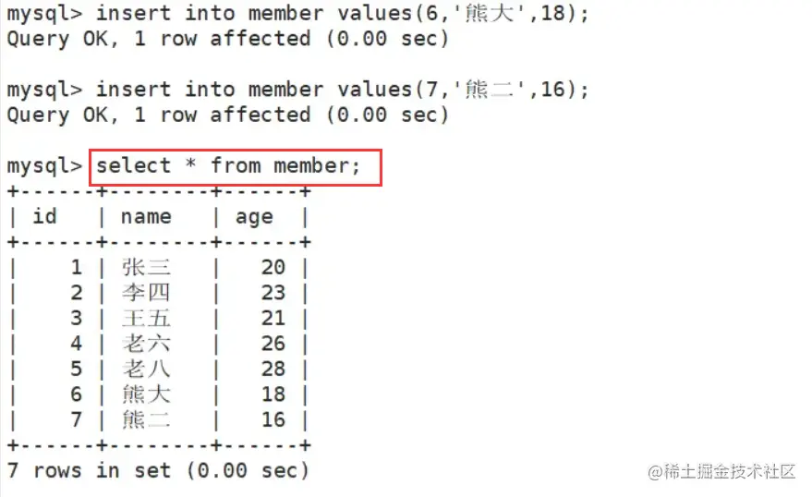
Task: Click the 稀土掘金技术社区 watermark
Action: 721,471
